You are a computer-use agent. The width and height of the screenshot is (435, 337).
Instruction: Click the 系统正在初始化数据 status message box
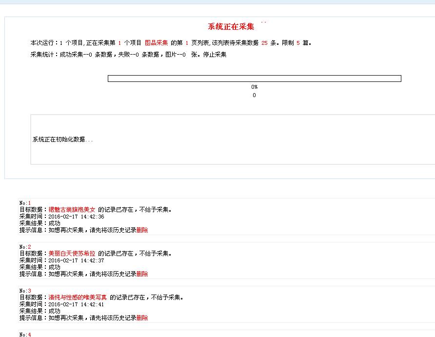(233, 139)
